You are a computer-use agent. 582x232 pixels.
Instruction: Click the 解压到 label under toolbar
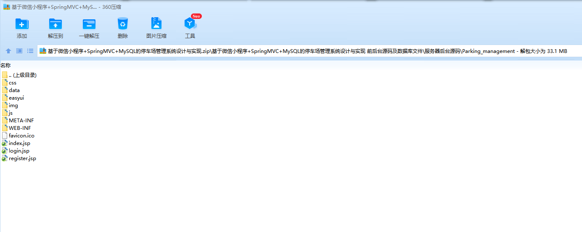click(x=56, y=36)
